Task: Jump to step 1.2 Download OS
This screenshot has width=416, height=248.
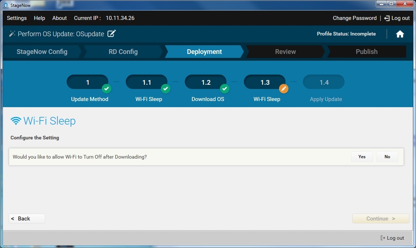Action: pos(206,83)
